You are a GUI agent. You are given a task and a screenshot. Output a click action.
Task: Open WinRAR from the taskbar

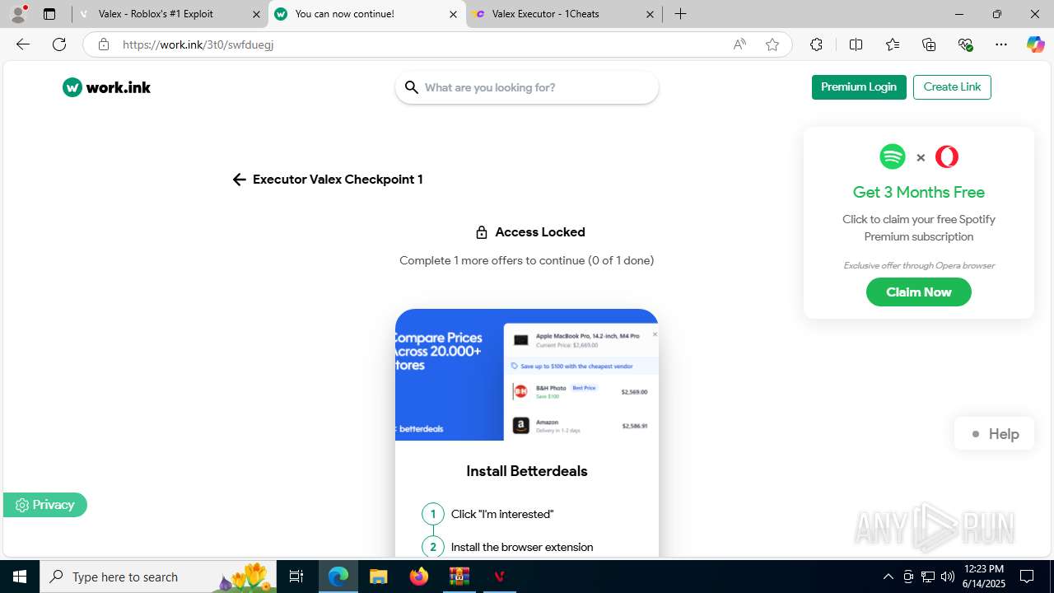point(459,577)
